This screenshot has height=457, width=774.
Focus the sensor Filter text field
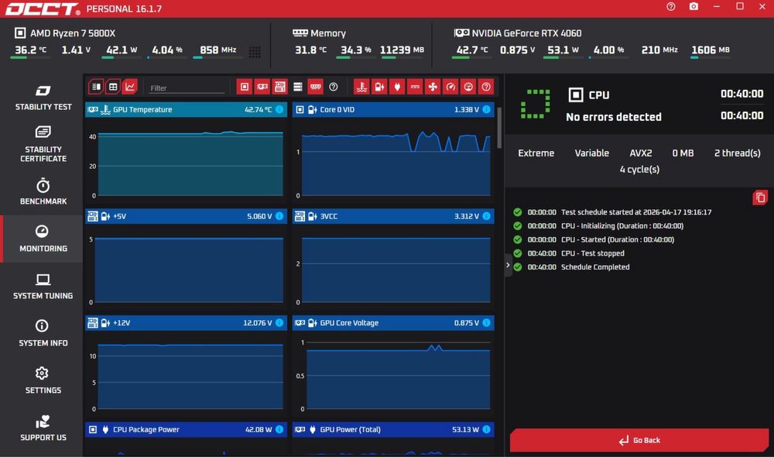pyautogui.click(x=187, y=88)
